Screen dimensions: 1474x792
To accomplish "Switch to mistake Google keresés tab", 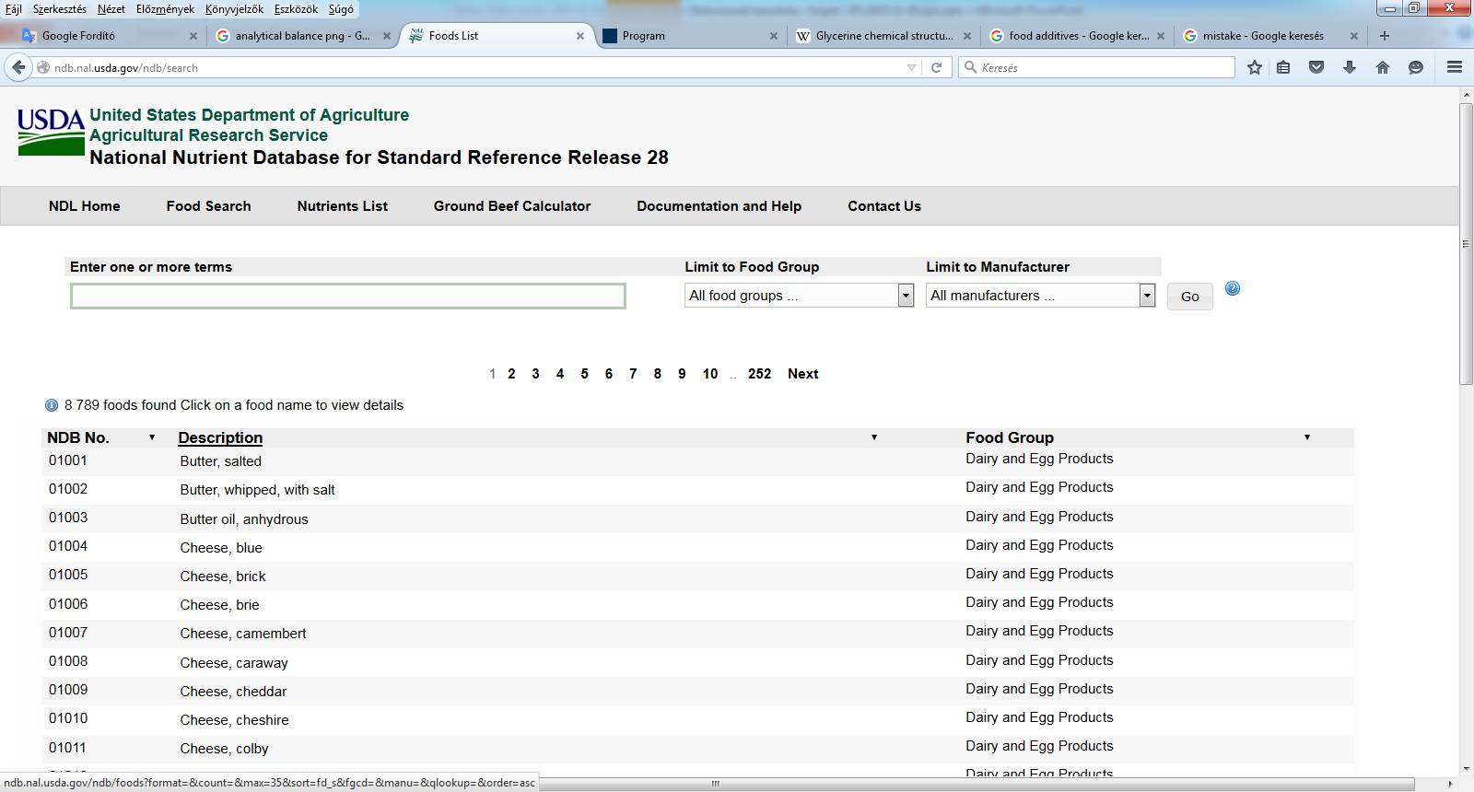I will 1269,36.
